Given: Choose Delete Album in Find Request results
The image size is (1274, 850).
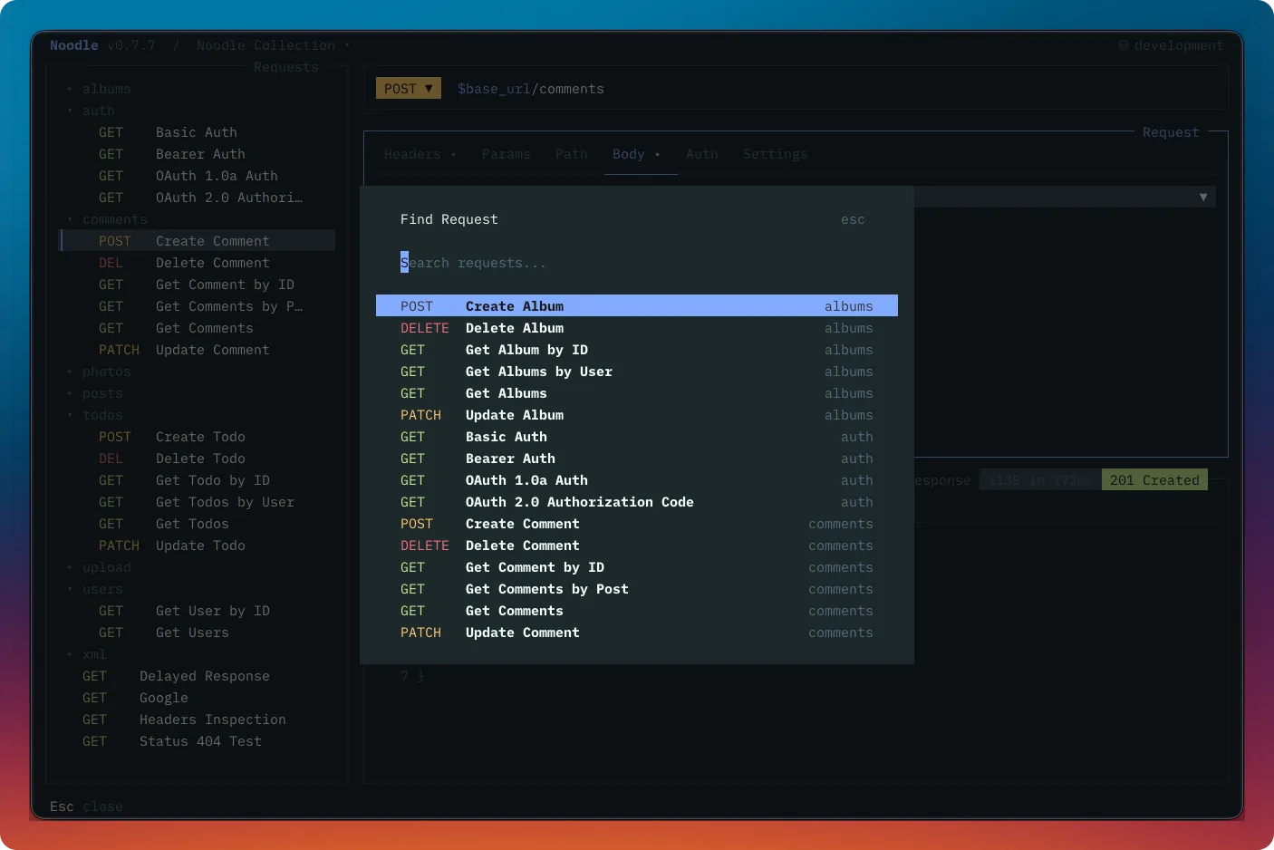Looking at the screenshot, I should click(637, 328).
